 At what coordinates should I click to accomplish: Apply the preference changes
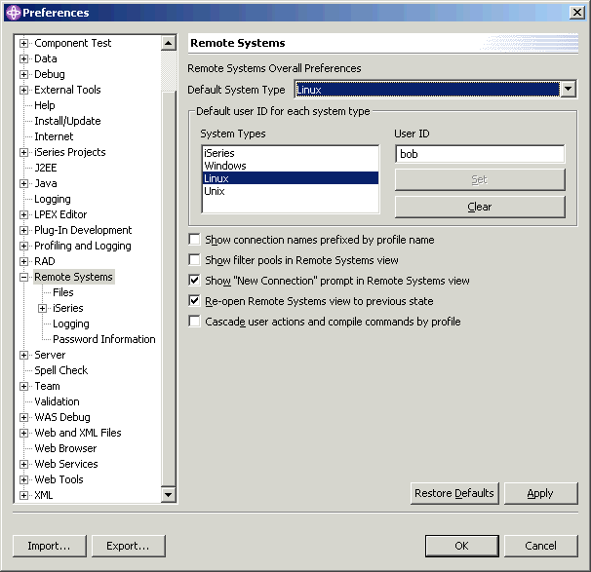[x=540, y=493]
